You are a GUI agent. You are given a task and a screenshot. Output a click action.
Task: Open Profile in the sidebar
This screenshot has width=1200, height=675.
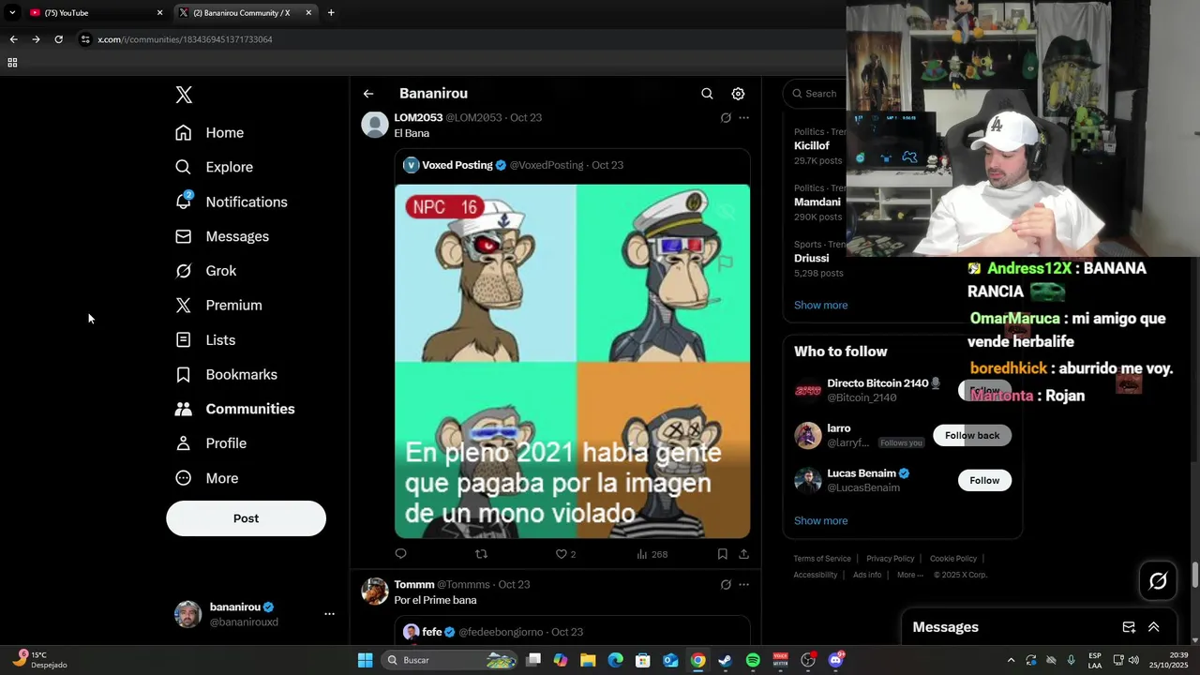(x=212, y=443)
